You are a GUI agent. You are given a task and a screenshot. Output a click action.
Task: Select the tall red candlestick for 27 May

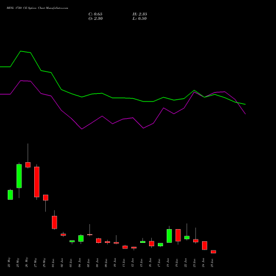pos(37,182)
